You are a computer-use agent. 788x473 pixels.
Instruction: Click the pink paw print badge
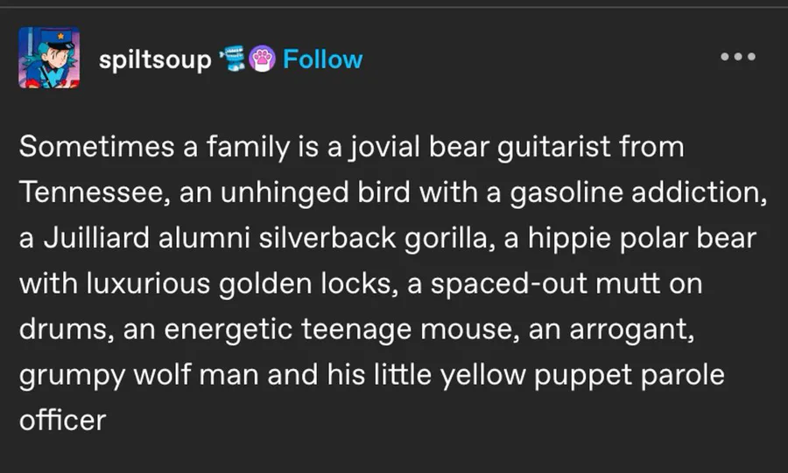click(x=263, y=59)
